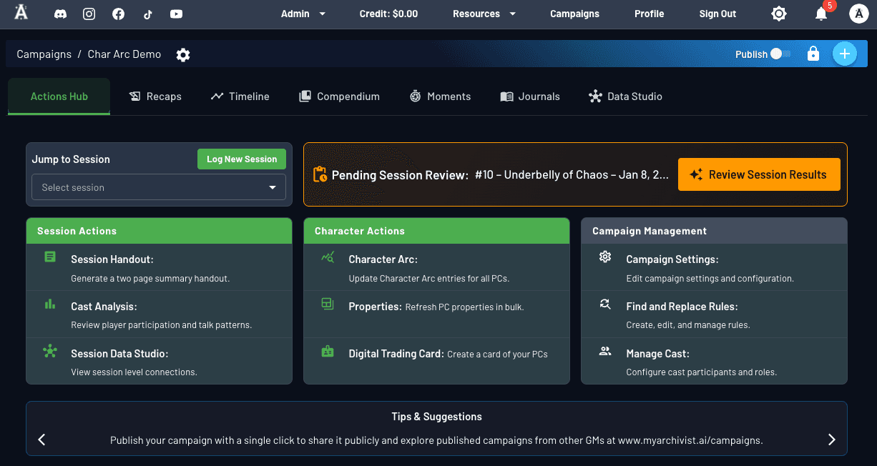Open the notifications bell
Image resolution: width=877 pixels, height=466 pixels.
820,14
